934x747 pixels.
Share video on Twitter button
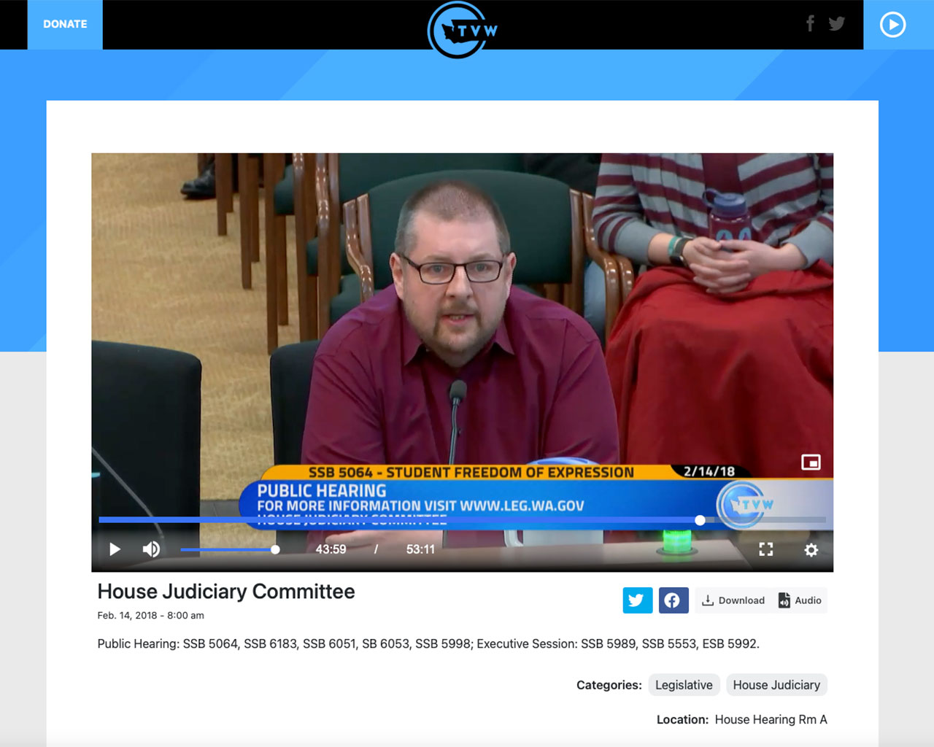(637, 600)
